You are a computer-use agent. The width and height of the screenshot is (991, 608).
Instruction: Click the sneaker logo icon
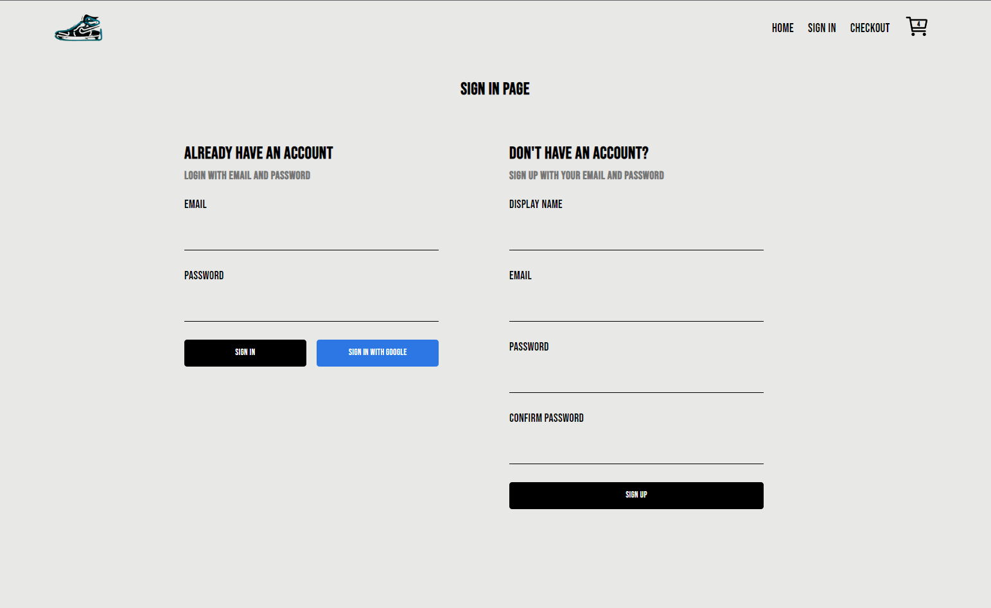coord(78,28)
